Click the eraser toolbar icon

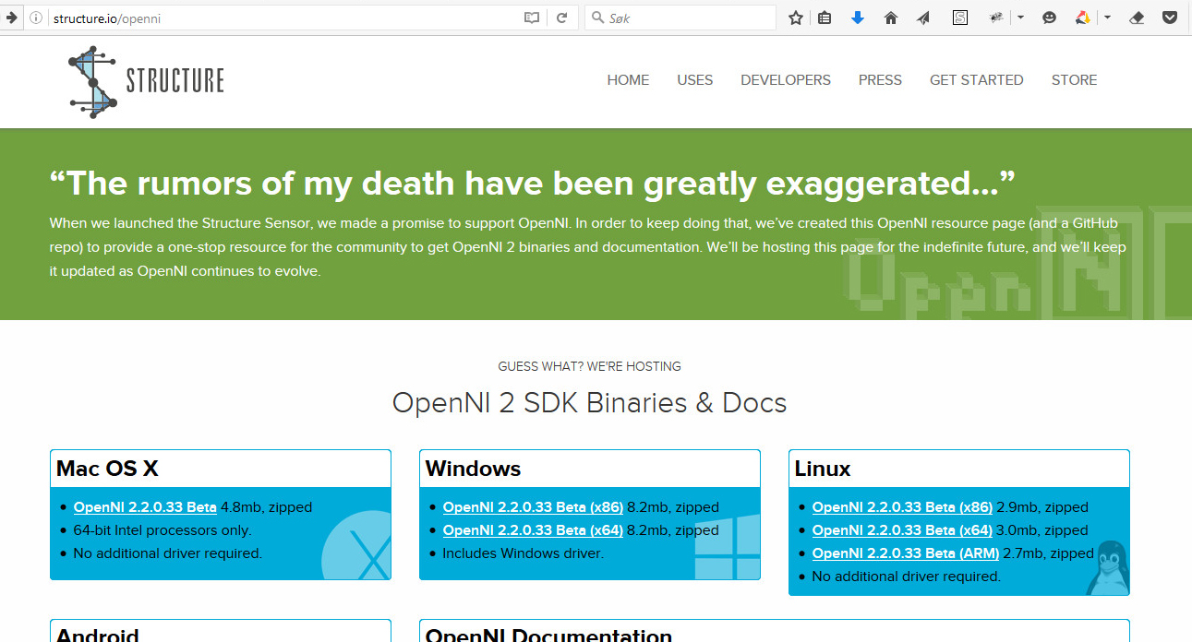1137,18
